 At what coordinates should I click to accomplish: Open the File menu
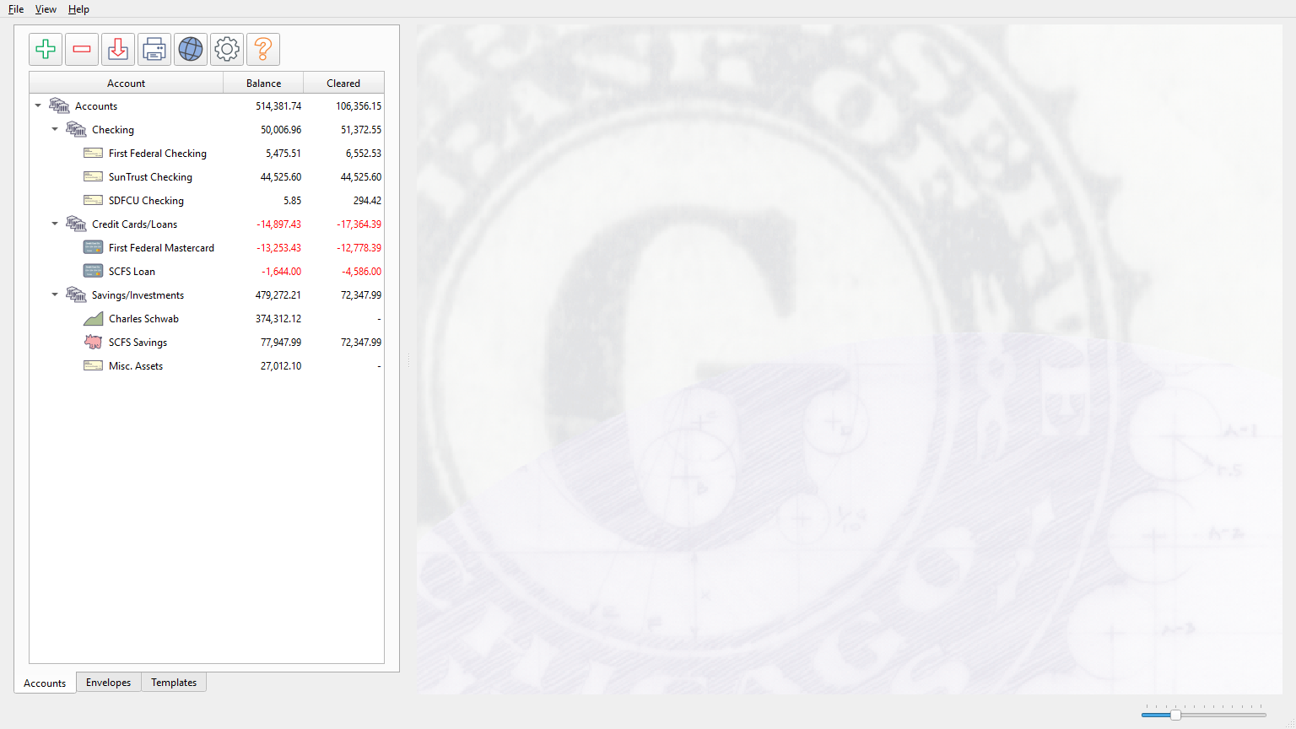(16, 9)
